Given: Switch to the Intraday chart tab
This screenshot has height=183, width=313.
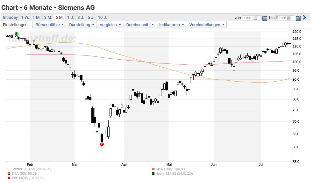Looking at the screenshot, I should coord(11,18).
